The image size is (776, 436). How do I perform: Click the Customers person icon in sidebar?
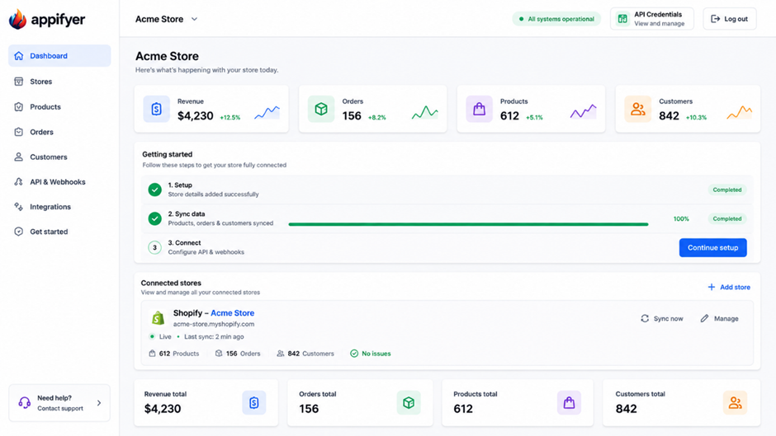click(19, 157)
